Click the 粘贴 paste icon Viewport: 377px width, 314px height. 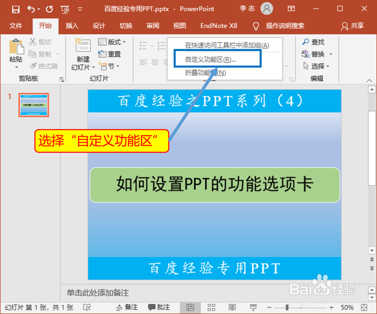coord(16,46)
